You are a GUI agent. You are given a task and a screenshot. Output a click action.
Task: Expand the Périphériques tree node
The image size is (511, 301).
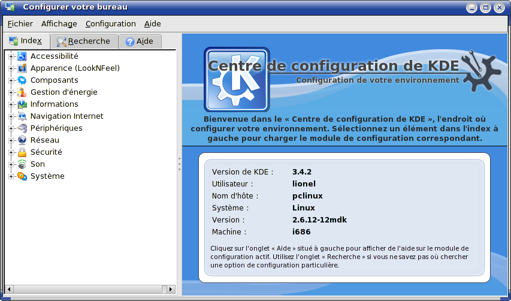click(x=11, y=128)
